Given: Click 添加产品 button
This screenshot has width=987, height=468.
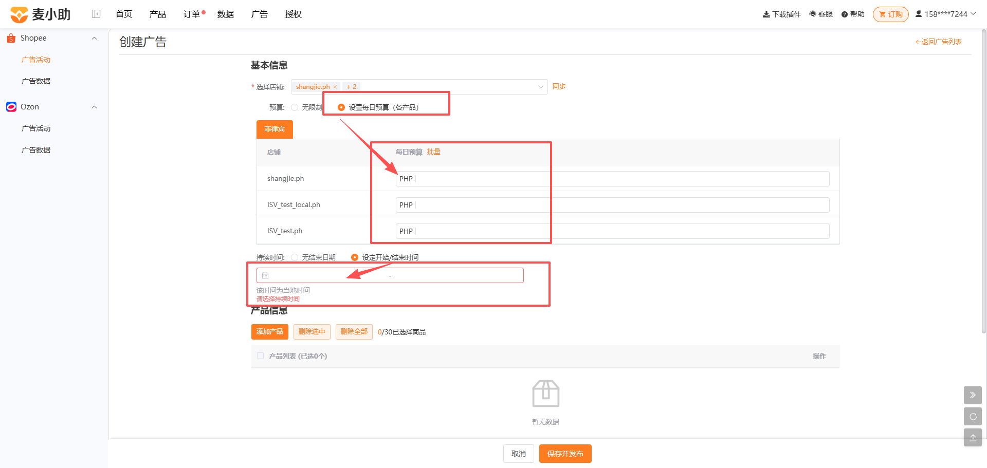Looking at the screenshot, I should pos(270,332).
